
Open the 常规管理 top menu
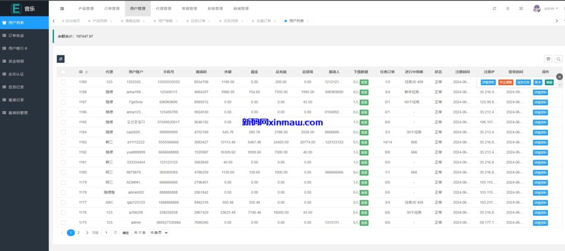tap(190, 8)
